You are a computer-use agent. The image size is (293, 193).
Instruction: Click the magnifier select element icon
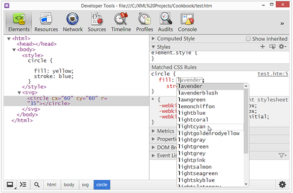coord(37,185)
